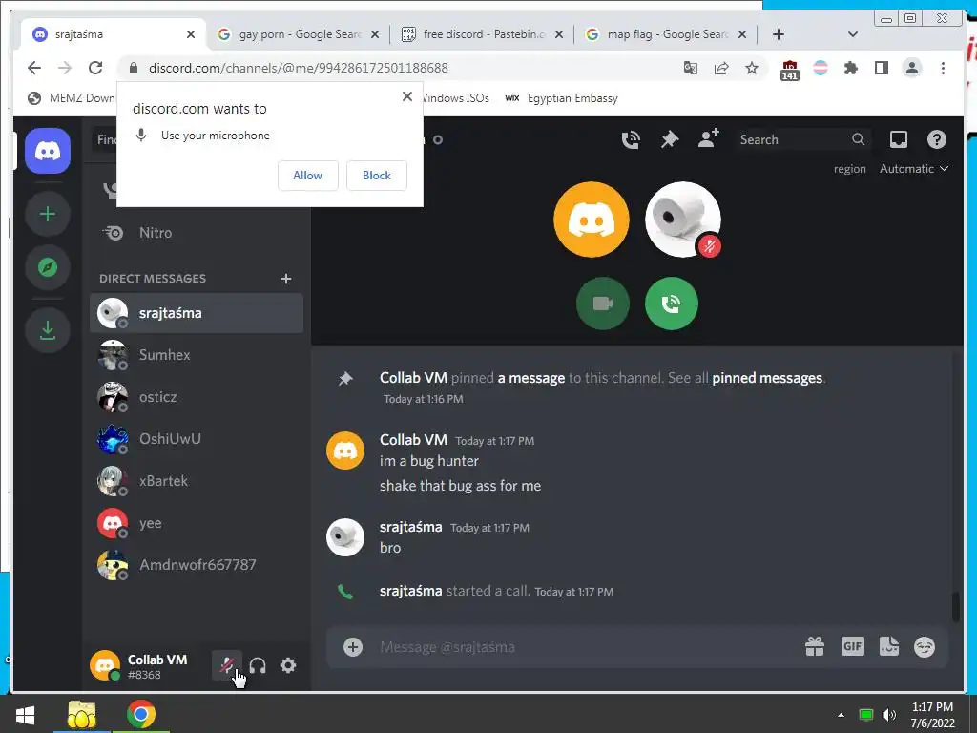Block microphone permission
This screenshot has width=977, height=733.
(376, 176)
